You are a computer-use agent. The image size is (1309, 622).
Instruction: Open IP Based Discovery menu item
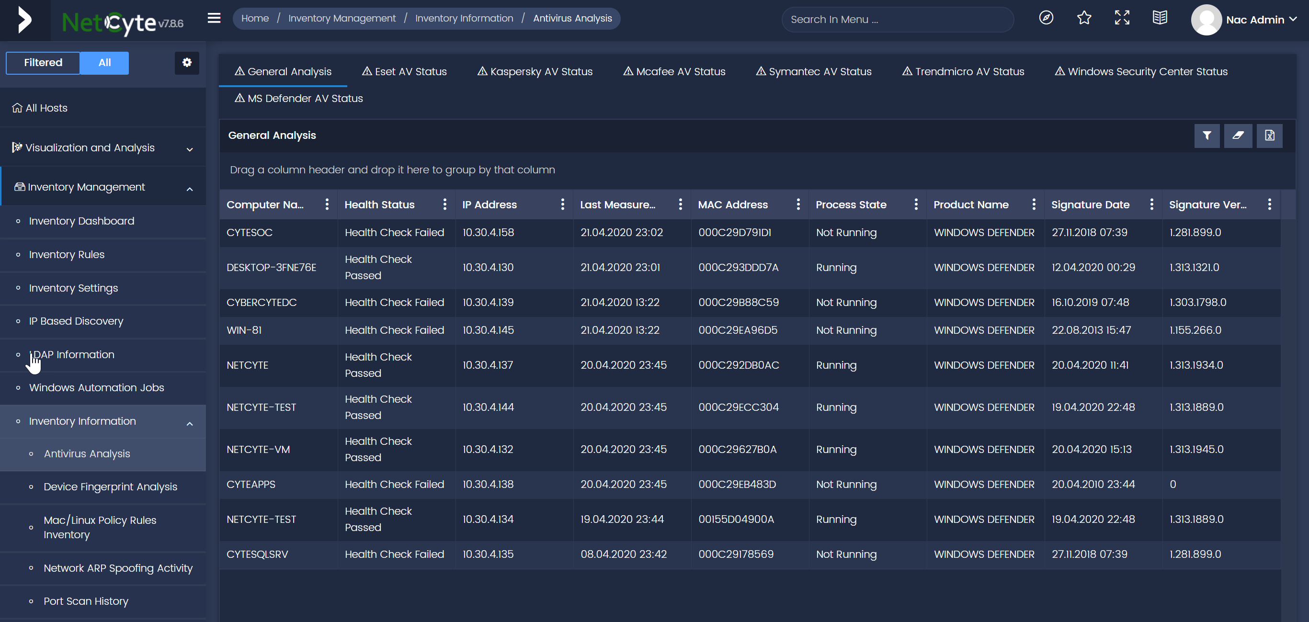(103, 321)
